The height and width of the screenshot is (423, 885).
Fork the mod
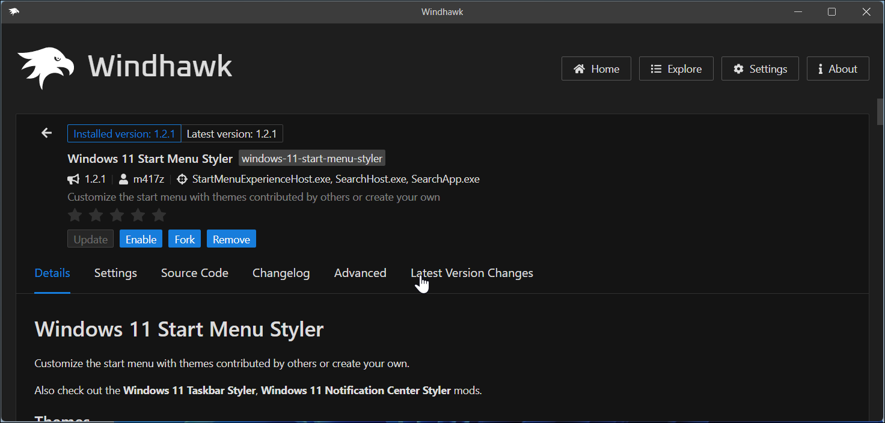[184, 239]
